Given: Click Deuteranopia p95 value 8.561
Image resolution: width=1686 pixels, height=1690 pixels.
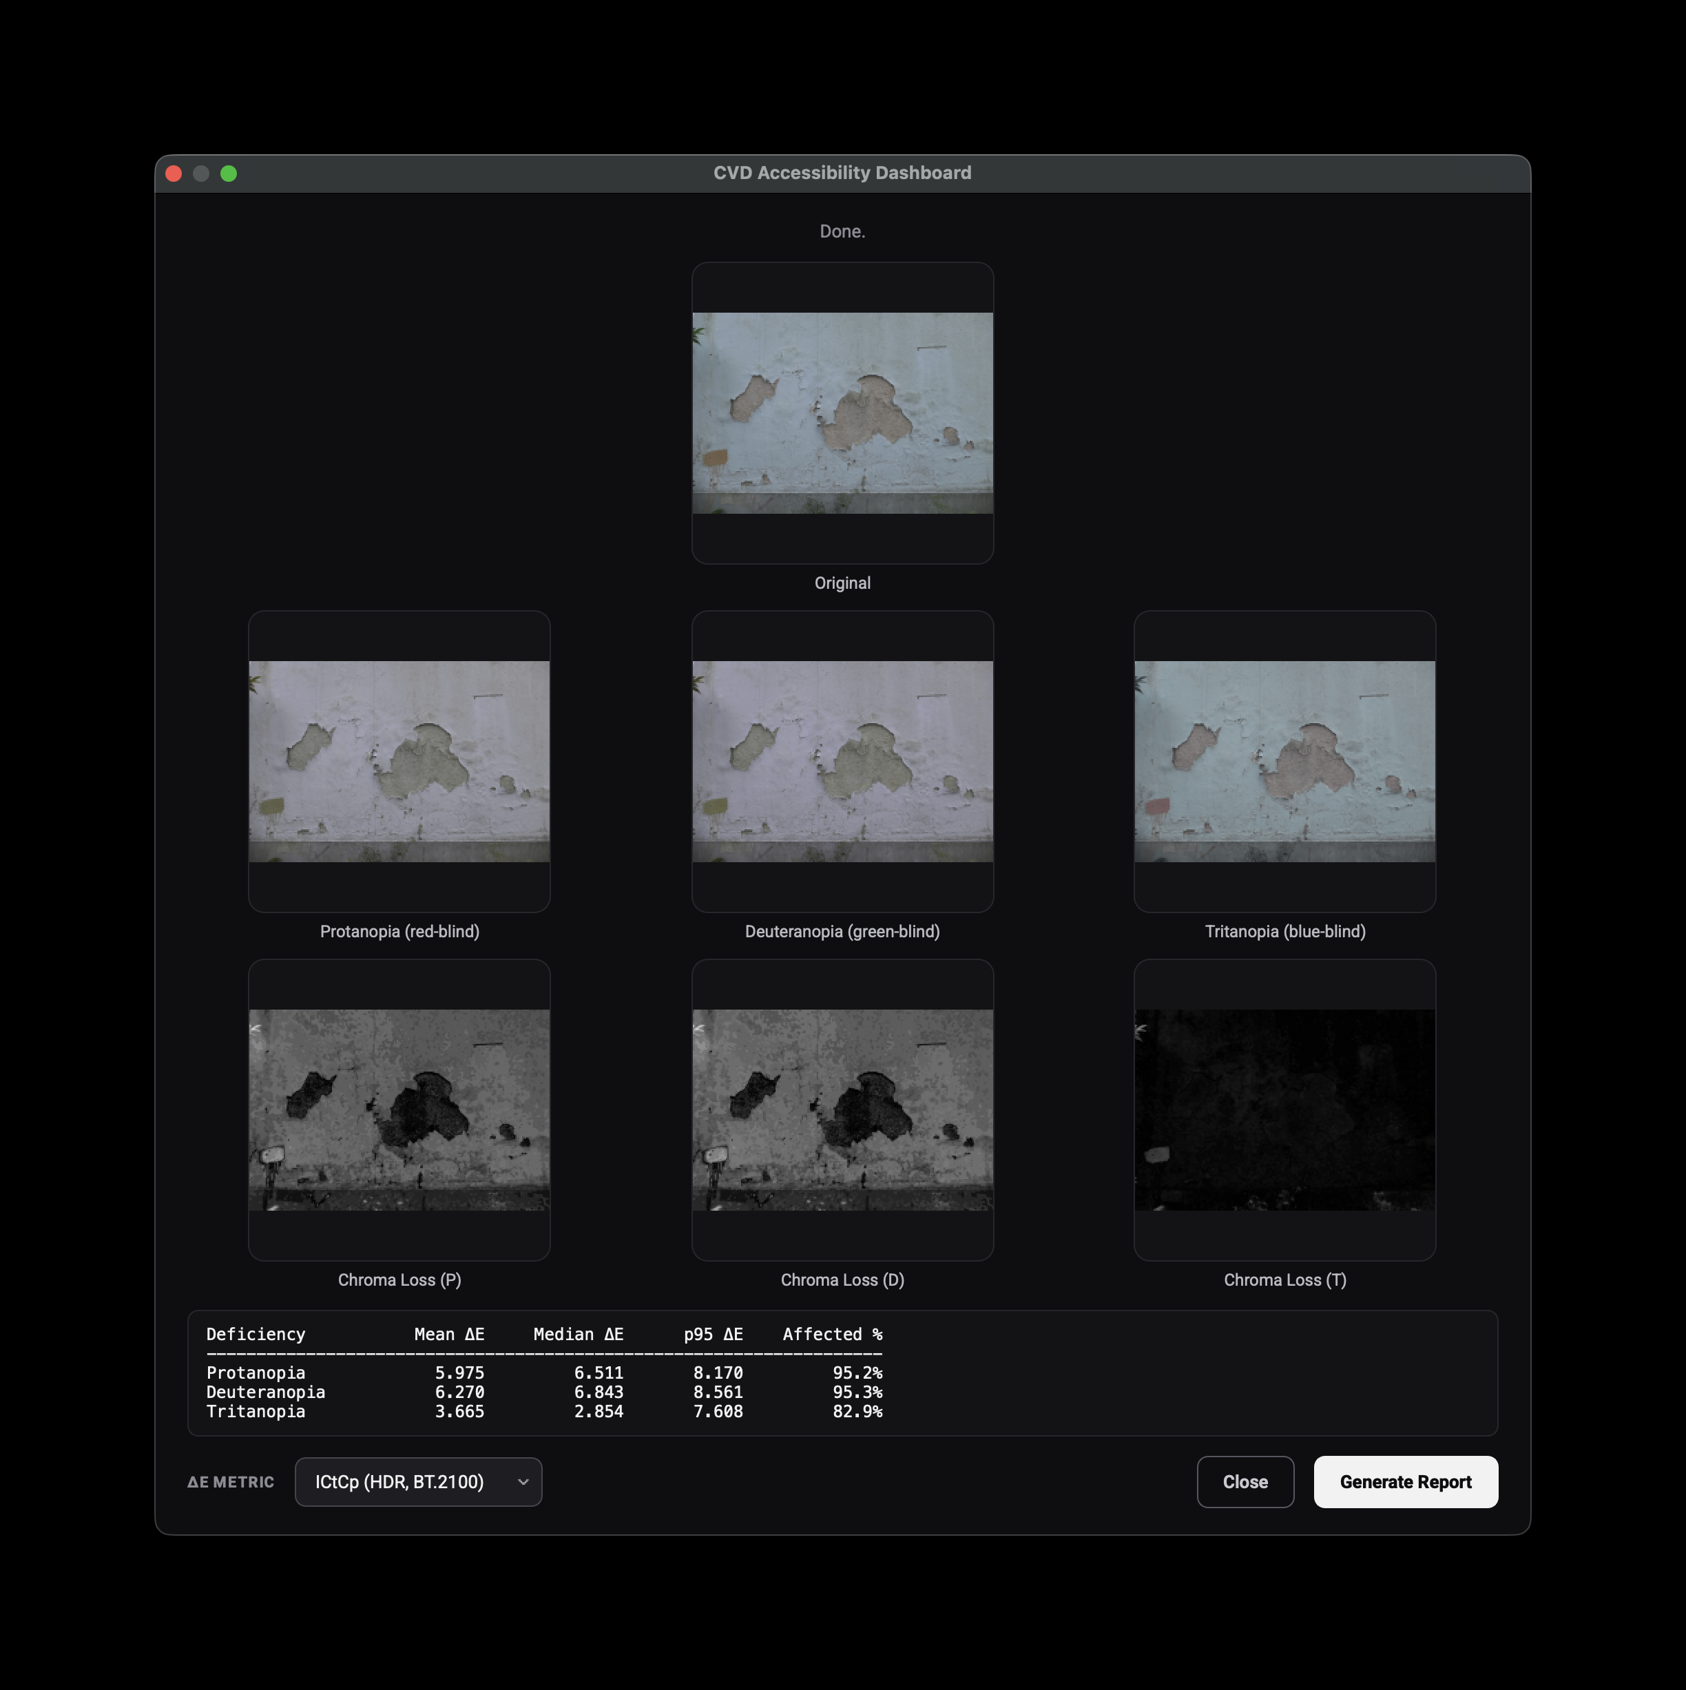Looking at the screenshot, I should 718,1392.
